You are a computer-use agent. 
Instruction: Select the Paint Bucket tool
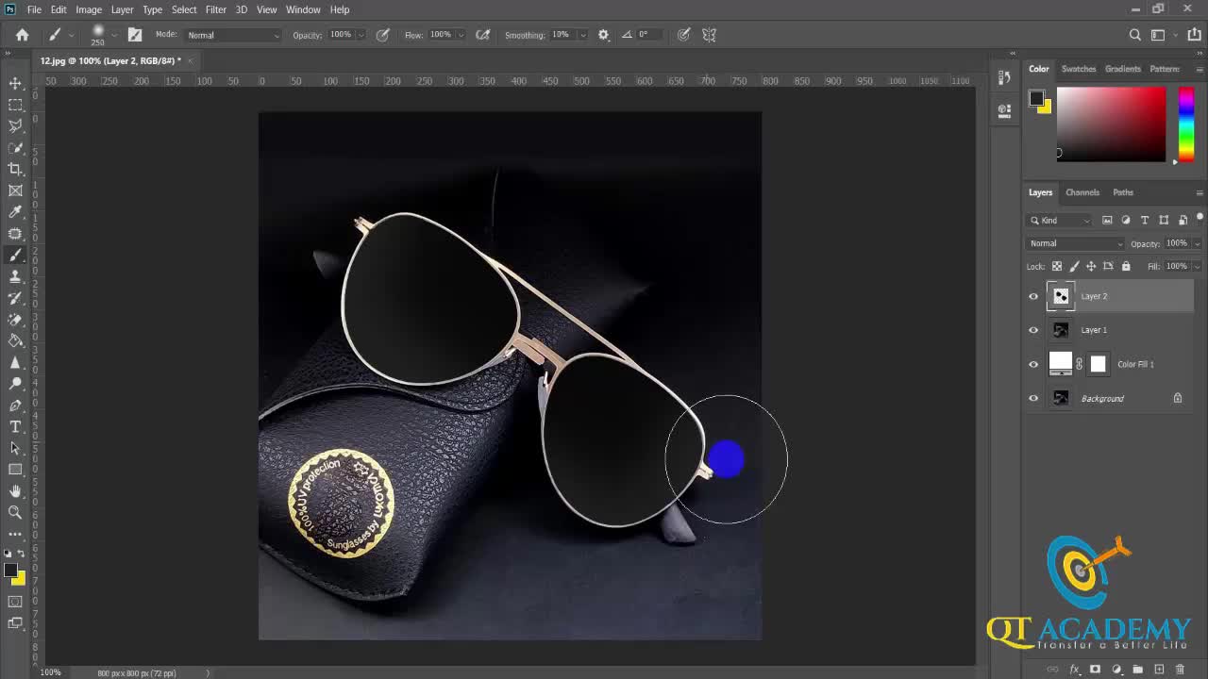pos(15,340)
